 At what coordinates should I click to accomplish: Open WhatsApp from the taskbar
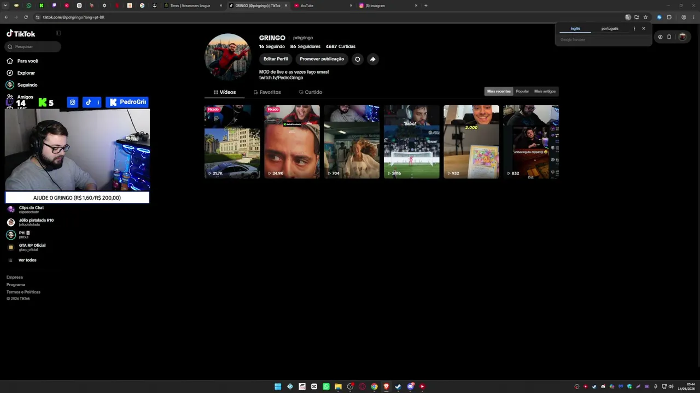[x=326, y=386]
